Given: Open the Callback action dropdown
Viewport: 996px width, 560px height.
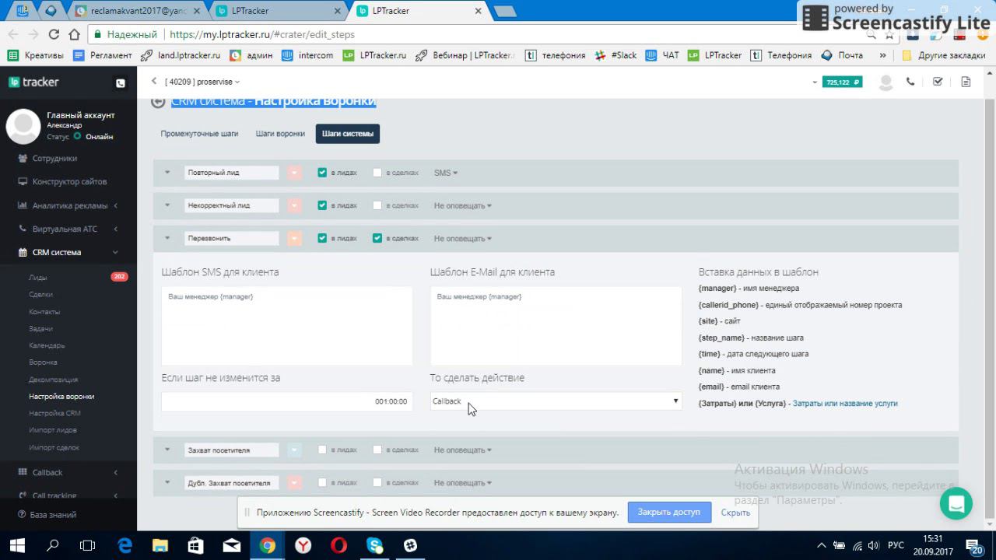Looking at the screenshot, I should 556,401.
